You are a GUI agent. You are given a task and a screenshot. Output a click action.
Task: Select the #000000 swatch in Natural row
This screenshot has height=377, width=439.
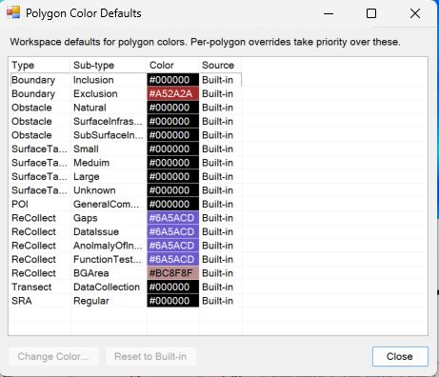[173, 108]
